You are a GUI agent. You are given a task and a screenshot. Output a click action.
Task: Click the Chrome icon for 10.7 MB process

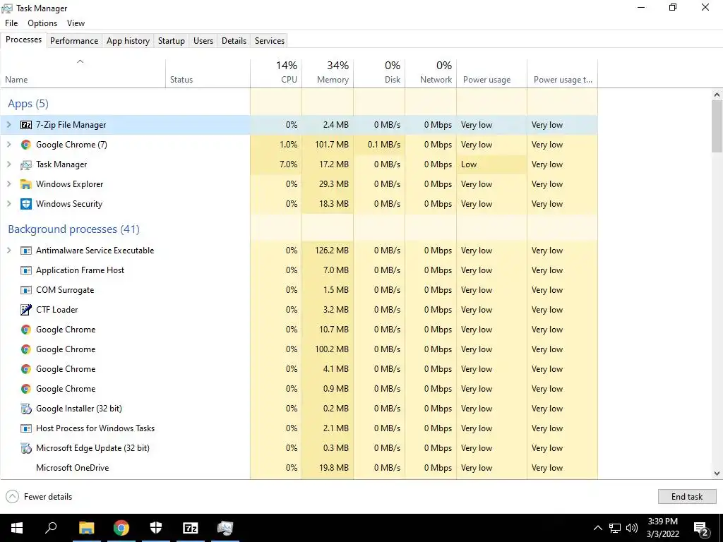[x=26, y=330]
